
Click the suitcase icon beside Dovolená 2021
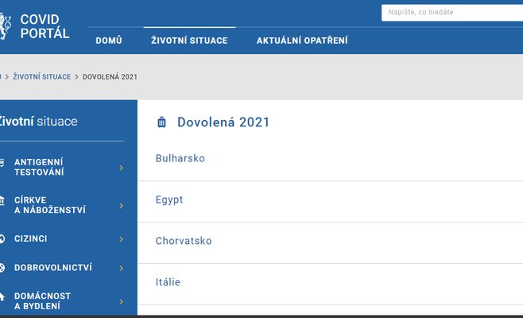[x=162, y=122]
